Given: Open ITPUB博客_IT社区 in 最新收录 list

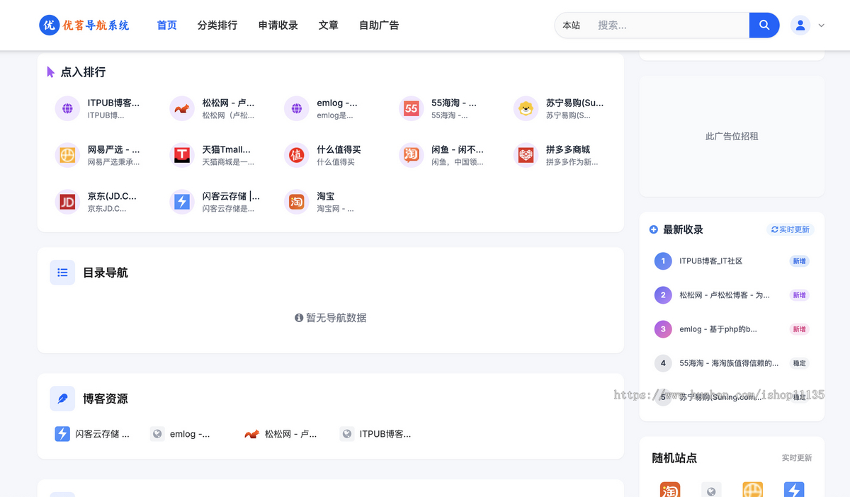Looking at the screenshot, I should [x=711, y=261].
